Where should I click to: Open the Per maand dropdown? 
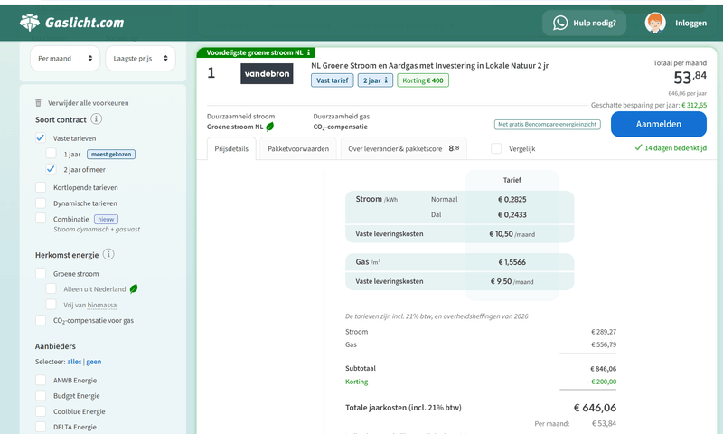(65, 59)
